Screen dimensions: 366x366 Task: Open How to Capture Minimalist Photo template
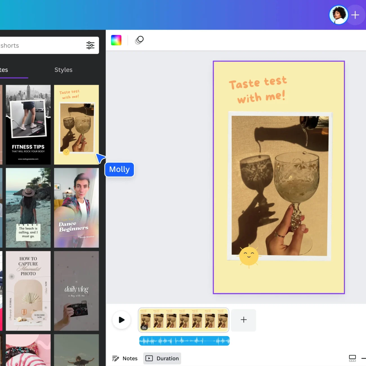point(28,291)
